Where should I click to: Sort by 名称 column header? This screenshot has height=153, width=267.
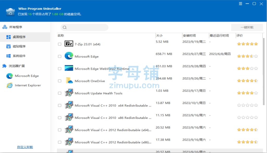[60, 36]
